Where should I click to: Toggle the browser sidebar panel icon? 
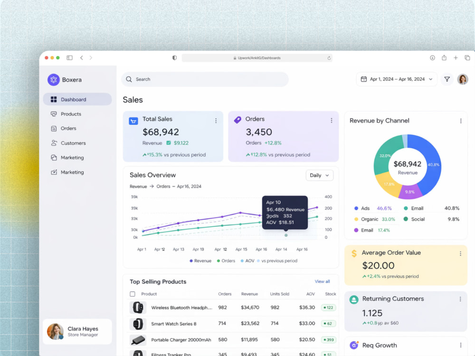point(70,57)
